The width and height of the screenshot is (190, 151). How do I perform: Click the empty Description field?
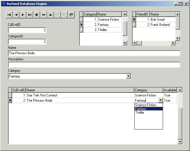point(94,65)
